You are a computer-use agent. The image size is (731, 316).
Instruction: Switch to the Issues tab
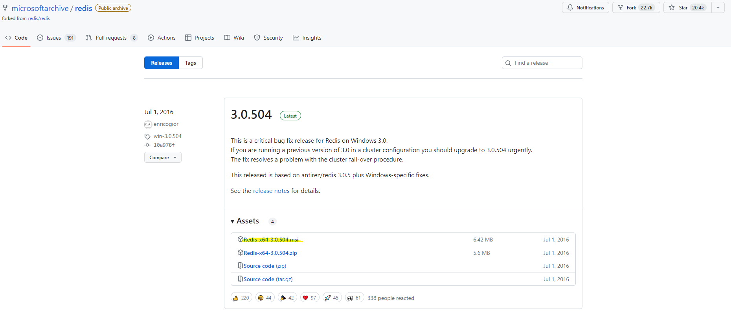pos(56,38)
